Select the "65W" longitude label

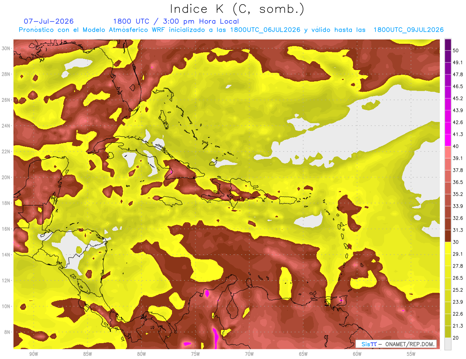click(x=303, y=354)
